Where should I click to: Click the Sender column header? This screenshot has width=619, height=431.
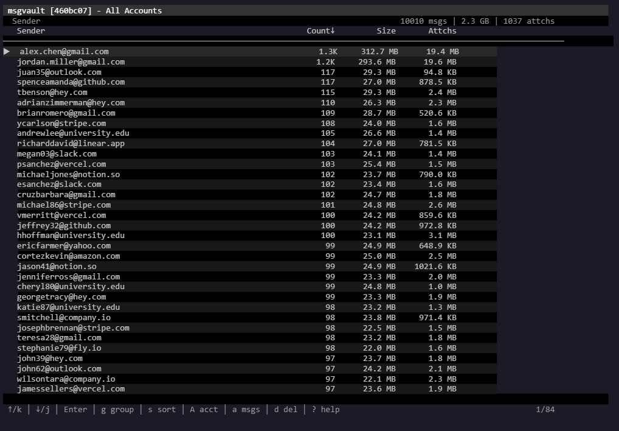(x=31, y=31)
